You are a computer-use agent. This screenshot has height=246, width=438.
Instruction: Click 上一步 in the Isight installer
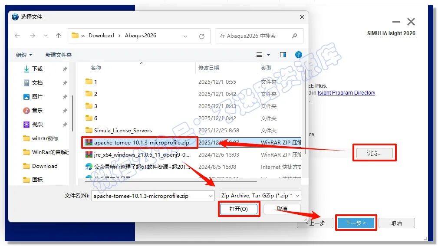(315, 223)
